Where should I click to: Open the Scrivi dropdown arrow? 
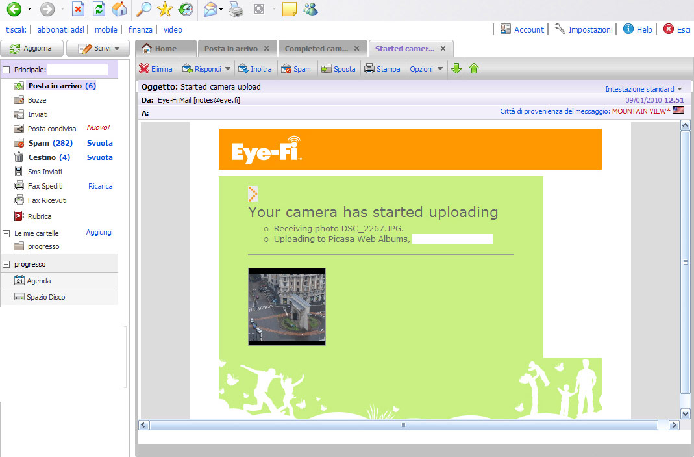[x=117, y=48]
